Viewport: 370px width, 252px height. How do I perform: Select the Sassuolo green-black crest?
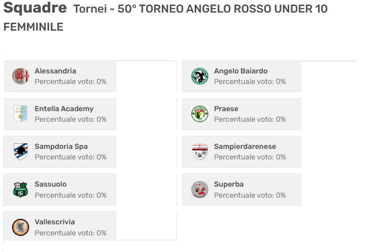(x=21, y=189)
